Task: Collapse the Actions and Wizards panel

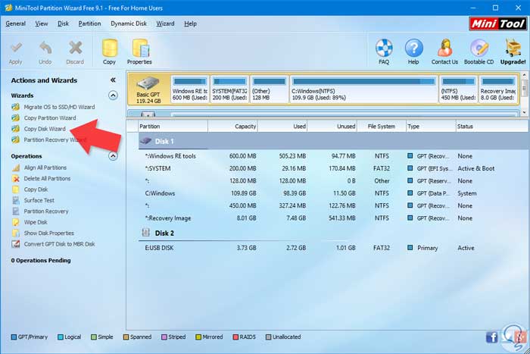Action: pos(113,80)
